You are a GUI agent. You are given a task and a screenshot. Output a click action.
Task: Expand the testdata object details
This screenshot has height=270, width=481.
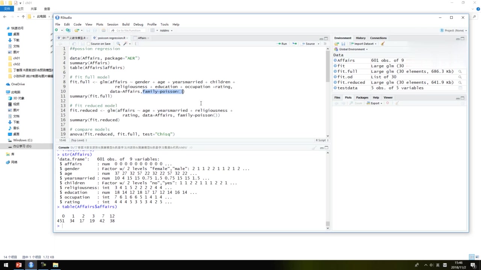[335, 88]
